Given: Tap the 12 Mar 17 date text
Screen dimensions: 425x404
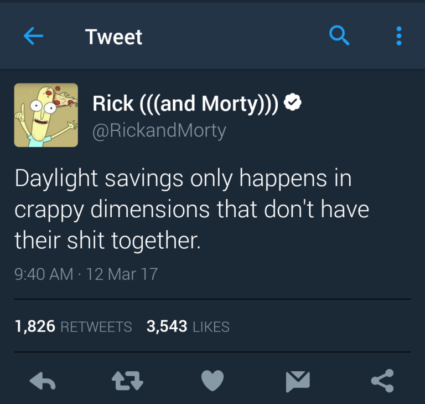Looking at the screenshot, I should coord(122,274).
